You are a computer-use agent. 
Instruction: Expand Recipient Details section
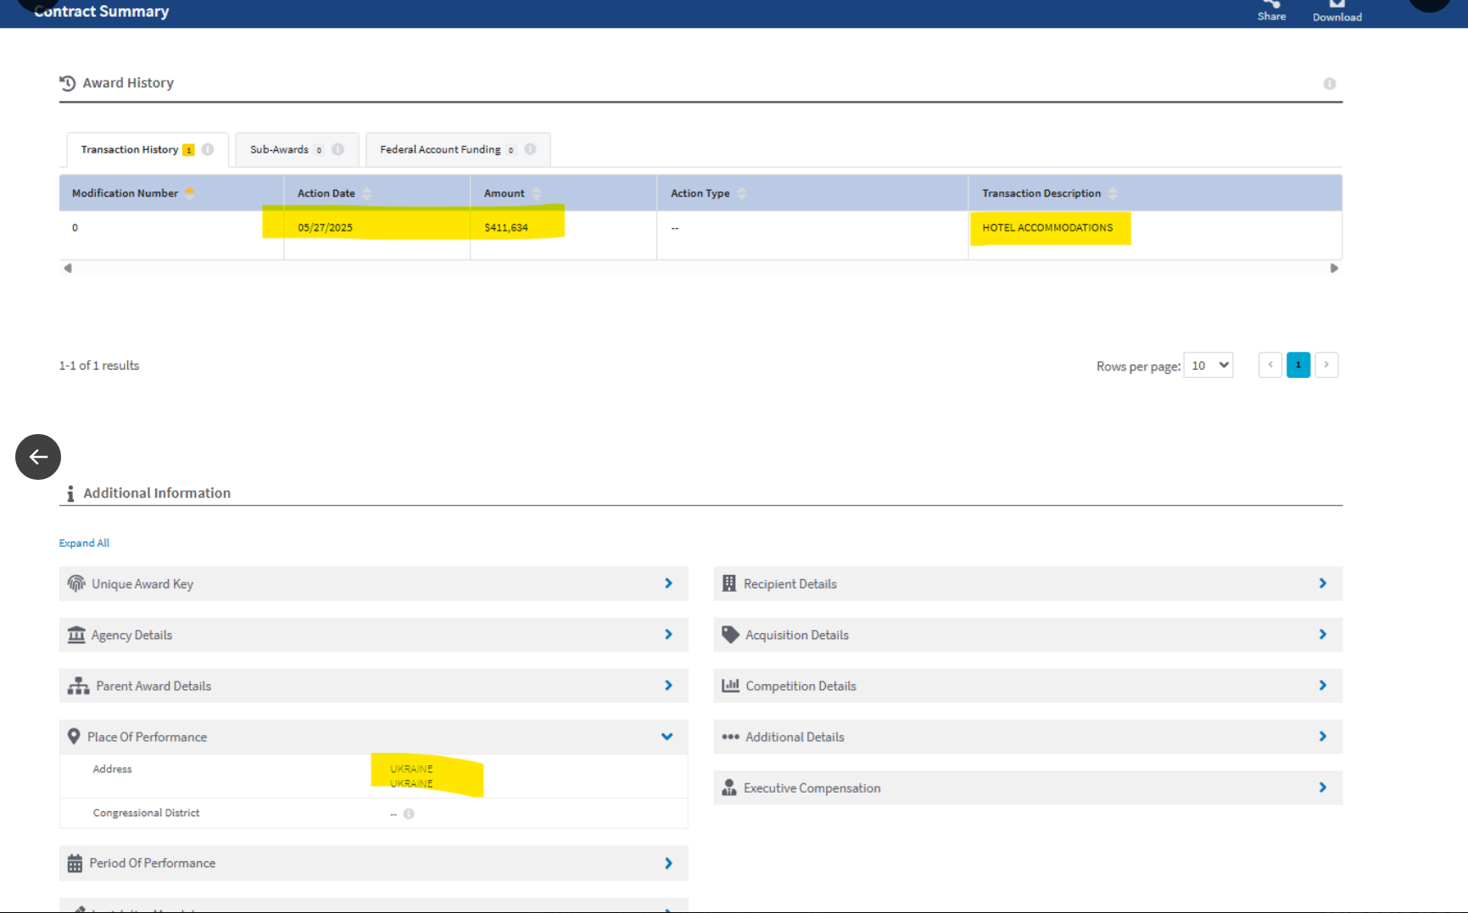pyautogui.click(x=1028, y=584)
